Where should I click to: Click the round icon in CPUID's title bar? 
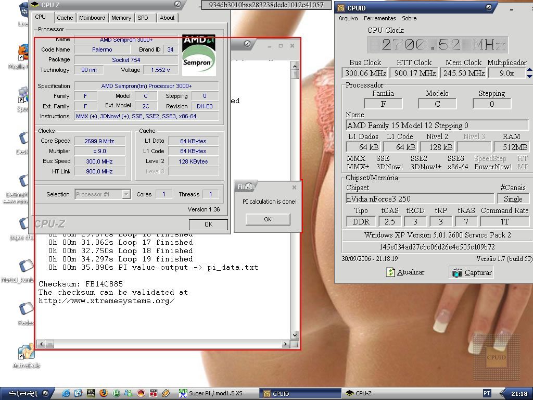[489, 7]
